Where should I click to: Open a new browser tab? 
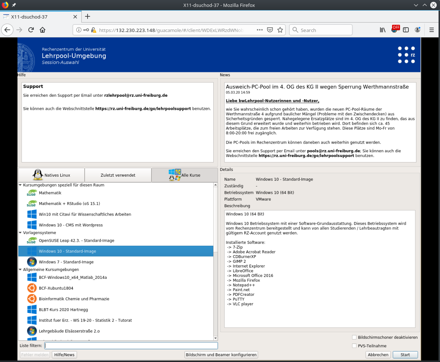(87, 16)
